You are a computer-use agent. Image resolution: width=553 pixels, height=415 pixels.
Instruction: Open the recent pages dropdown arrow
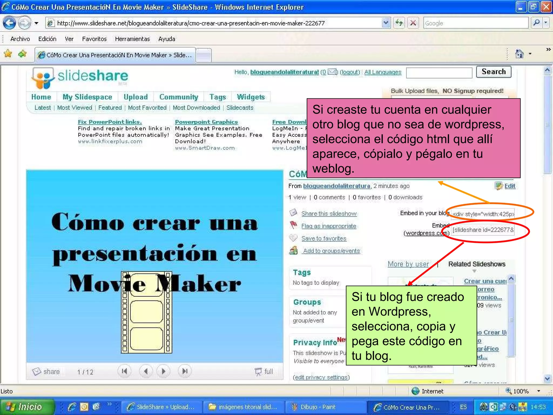point(36,23)
